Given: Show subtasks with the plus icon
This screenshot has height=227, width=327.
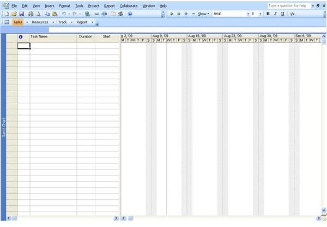Looking at the screenshot, I should (186, 14).
